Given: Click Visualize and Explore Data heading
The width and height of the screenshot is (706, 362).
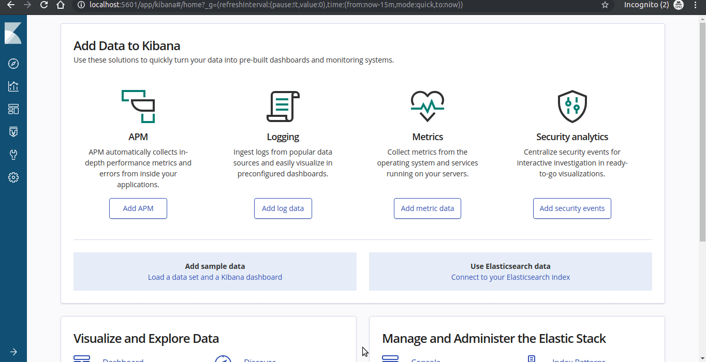Looking at the screenshot, I should pos(146,339).
